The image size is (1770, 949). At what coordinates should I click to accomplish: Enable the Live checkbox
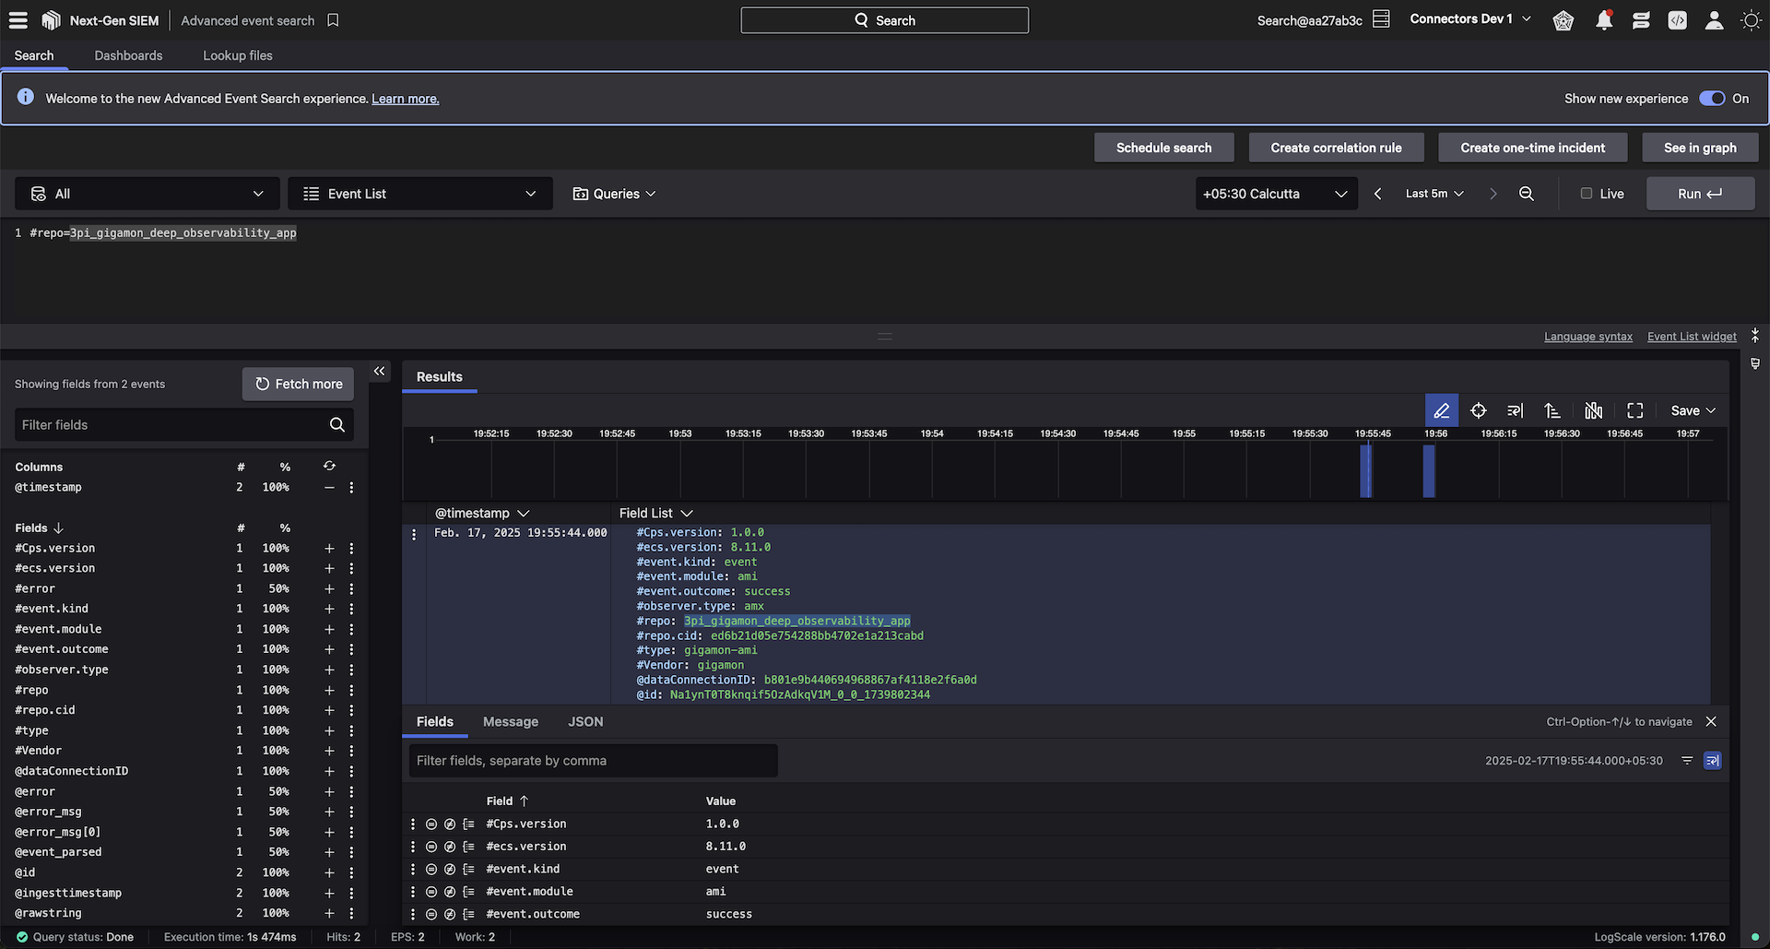pos(1586,194)
